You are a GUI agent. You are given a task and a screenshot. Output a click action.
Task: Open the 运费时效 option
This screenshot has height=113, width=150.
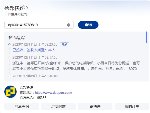pyautogui.click(x=58, y=106)
